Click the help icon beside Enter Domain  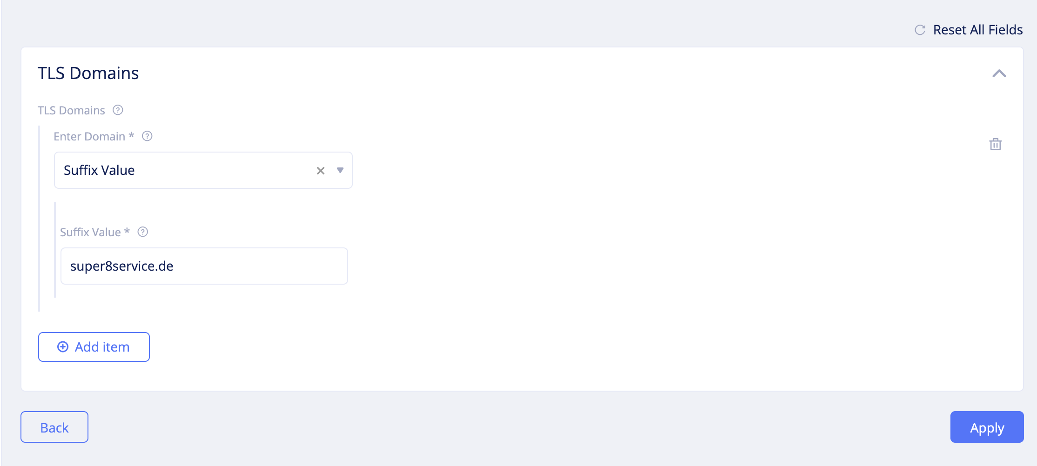(x=148, y=136)
